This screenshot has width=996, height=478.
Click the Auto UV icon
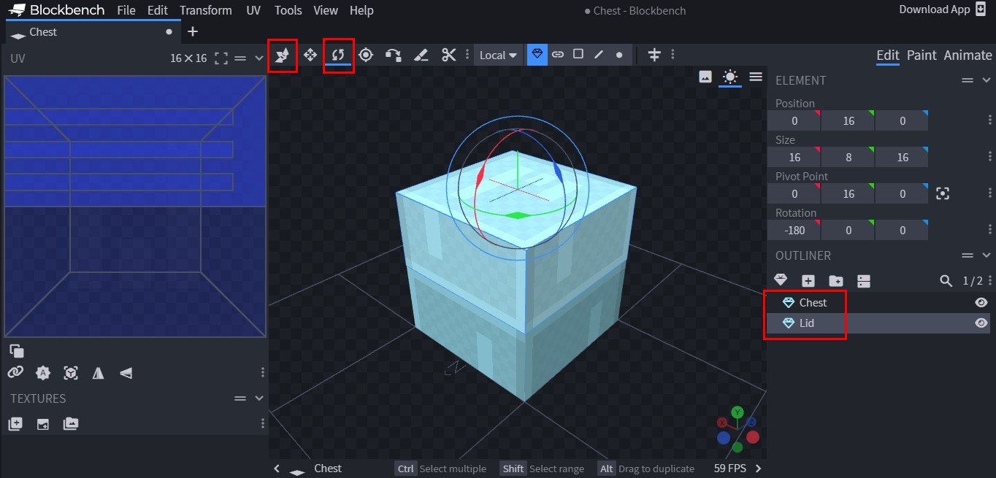pos(43,373)
